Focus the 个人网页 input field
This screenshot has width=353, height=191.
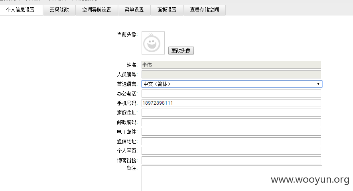point(231,151)
